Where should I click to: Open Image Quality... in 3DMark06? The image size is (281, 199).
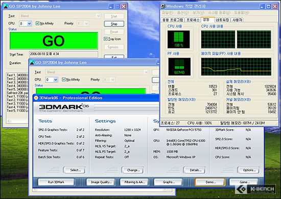point(100,182)
